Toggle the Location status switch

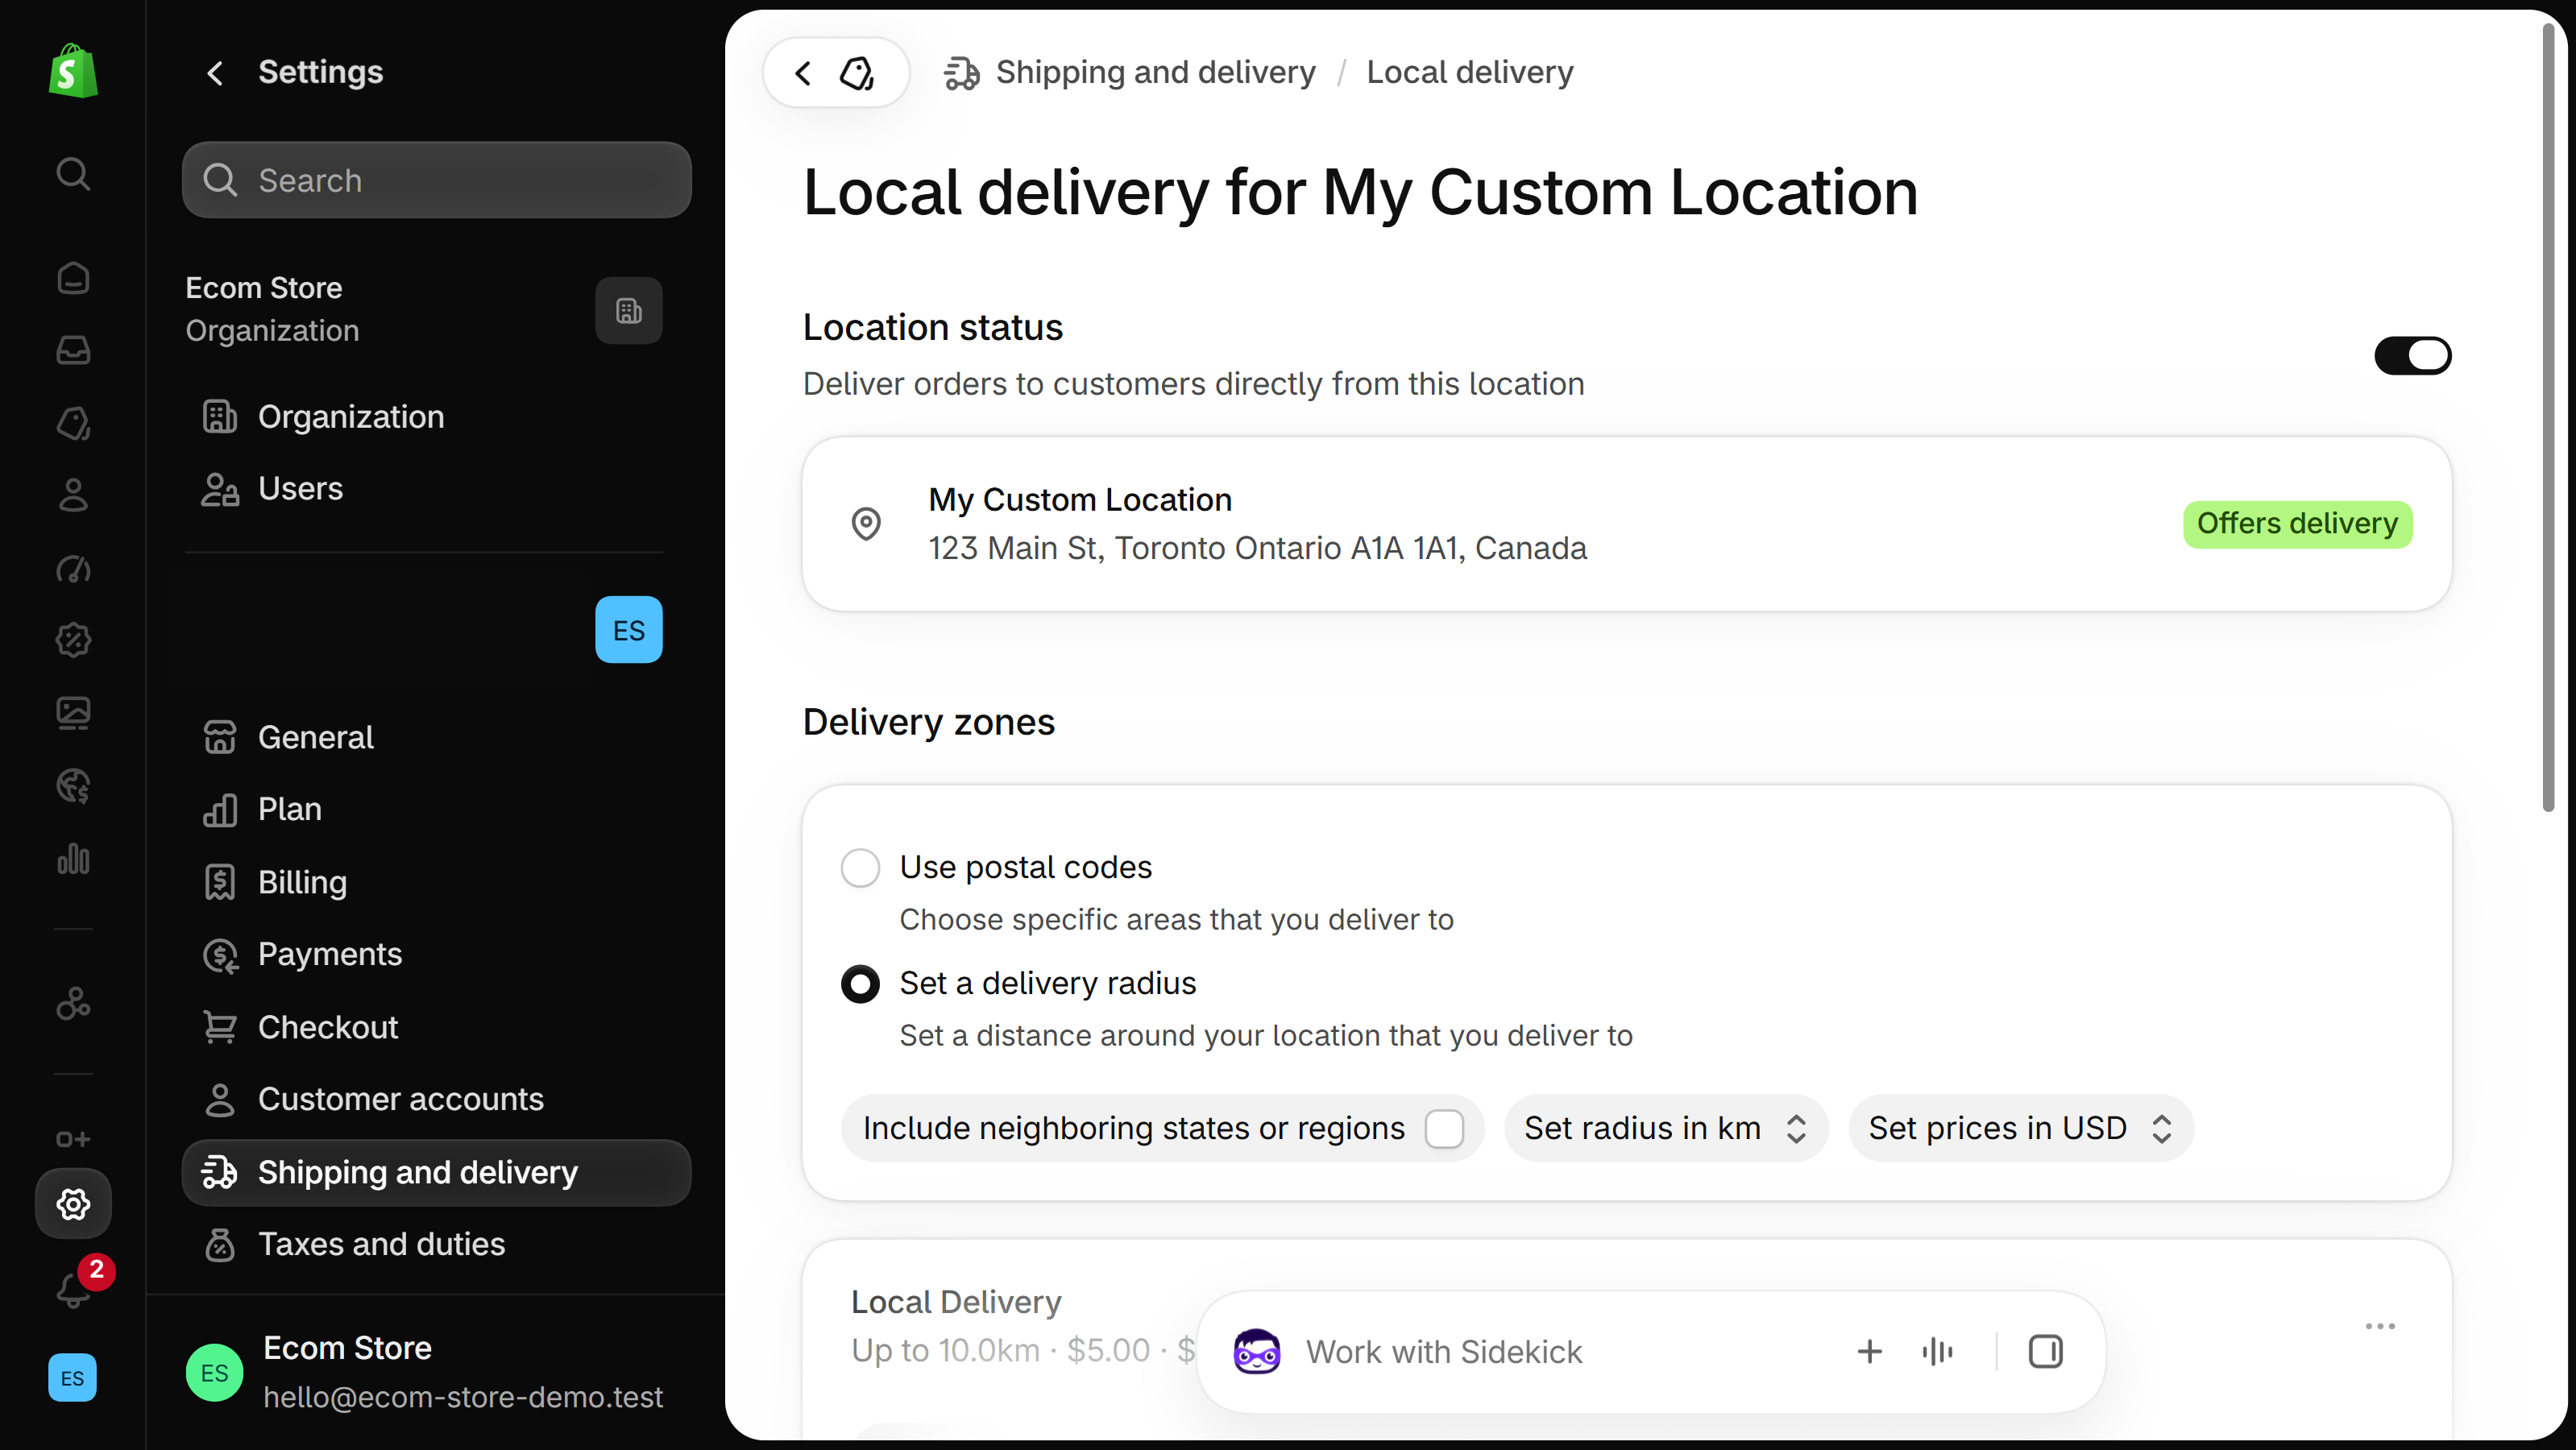(2413, 356)
